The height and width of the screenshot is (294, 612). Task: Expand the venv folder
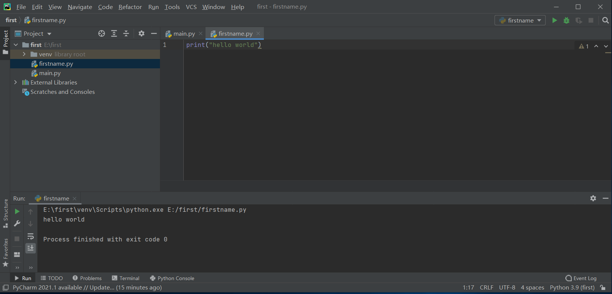(24, 54)
